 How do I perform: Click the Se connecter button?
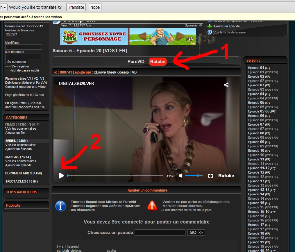[x=17, y=62]
